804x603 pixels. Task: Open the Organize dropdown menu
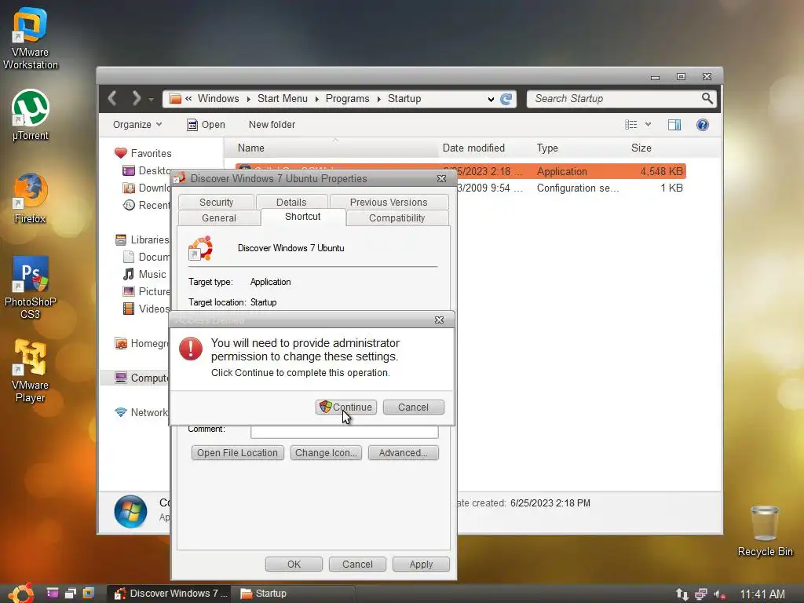137,125
